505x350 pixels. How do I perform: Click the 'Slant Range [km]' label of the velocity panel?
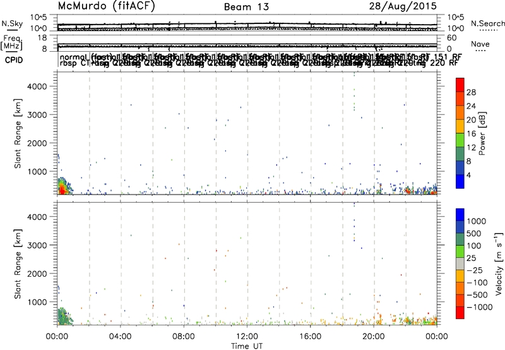point(18,263)
